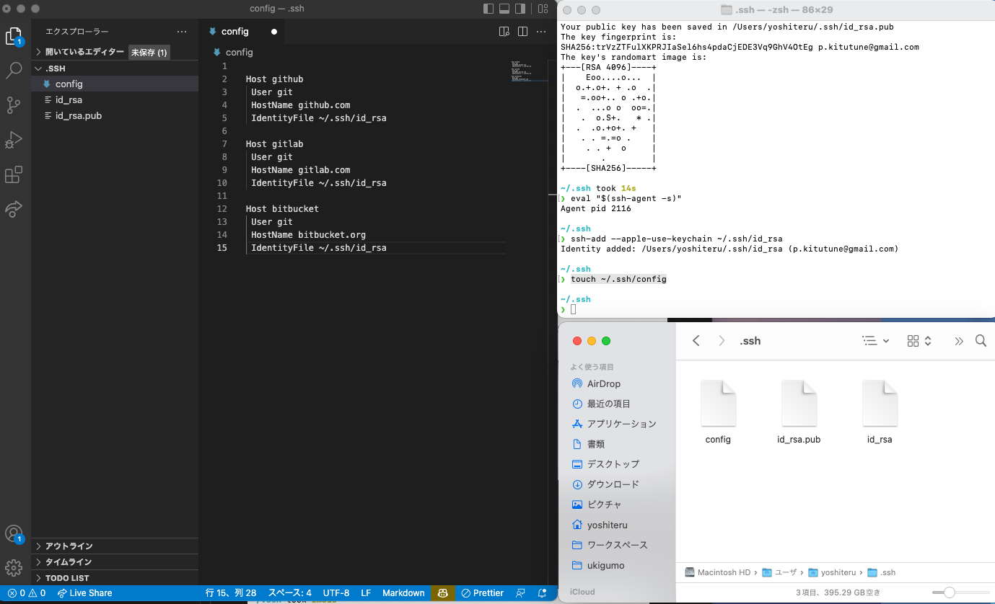
Task: Split the editor with the split icon
Action: [522, 31]
